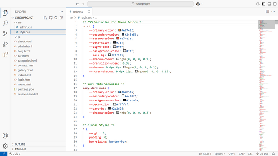278x156 pixels.
Task: Click the curso project search box
Action: (x=140, y=4)
